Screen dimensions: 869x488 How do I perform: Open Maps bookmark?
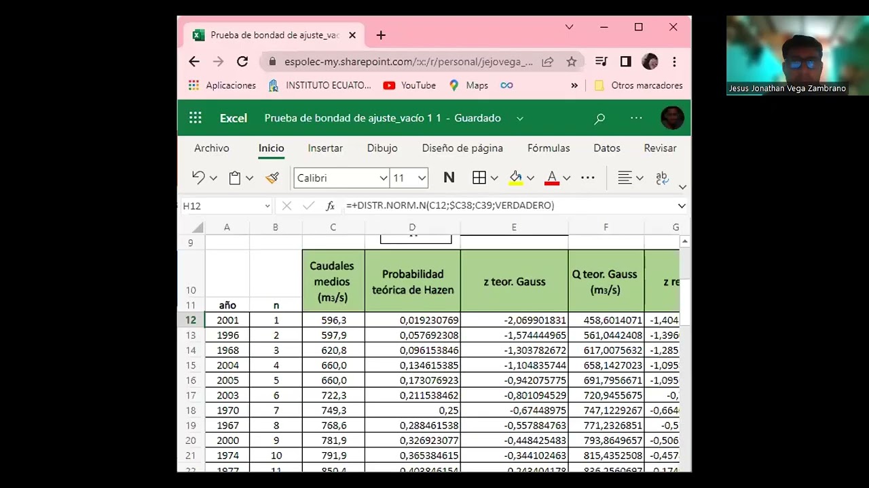pos(468,85)
